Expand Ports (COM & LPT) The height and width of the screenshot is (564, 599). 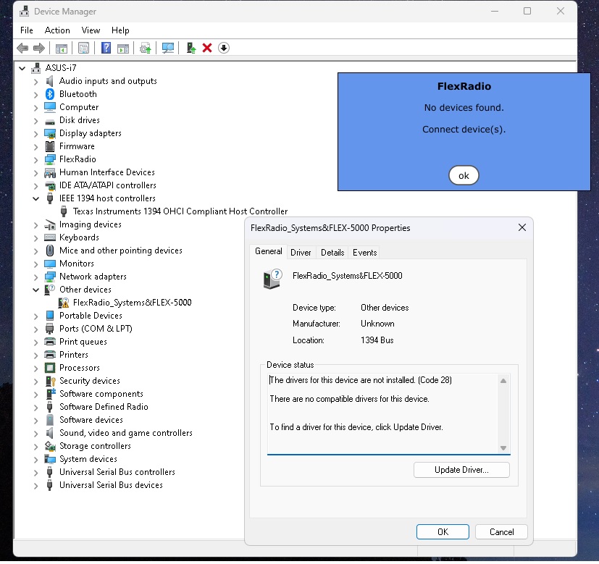point(35,329)
